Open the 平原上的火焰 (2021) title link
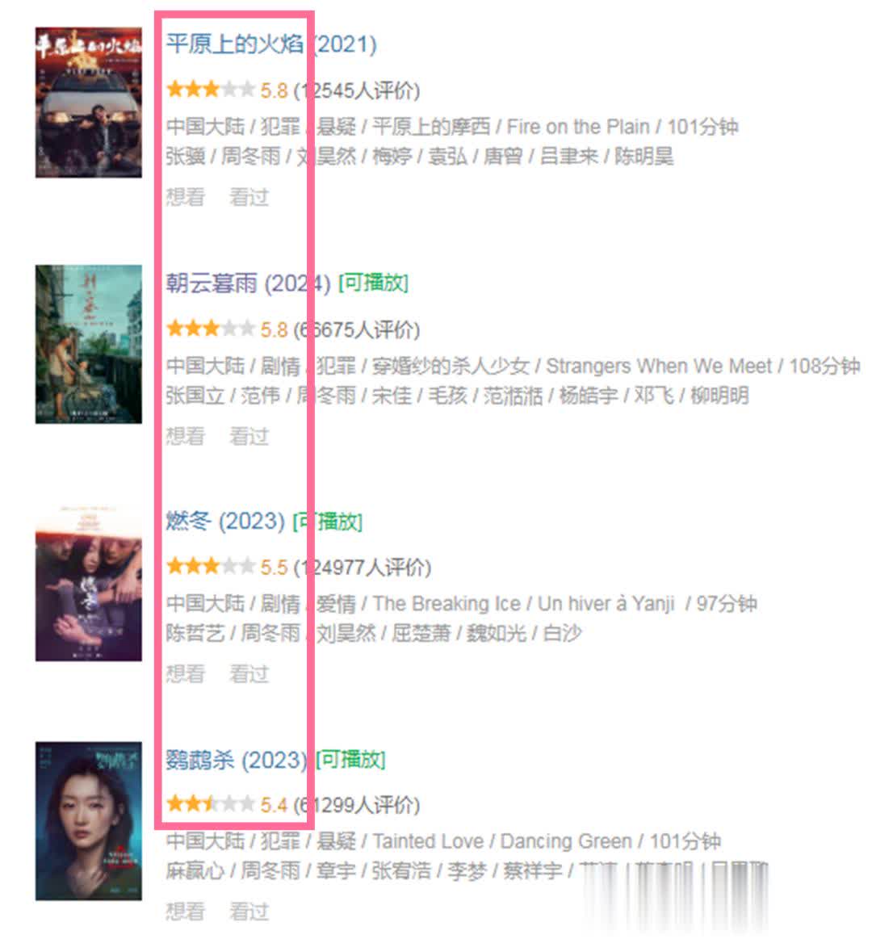Screen dimensions: 872x939 pyautogui.click(x=271, y=44)
